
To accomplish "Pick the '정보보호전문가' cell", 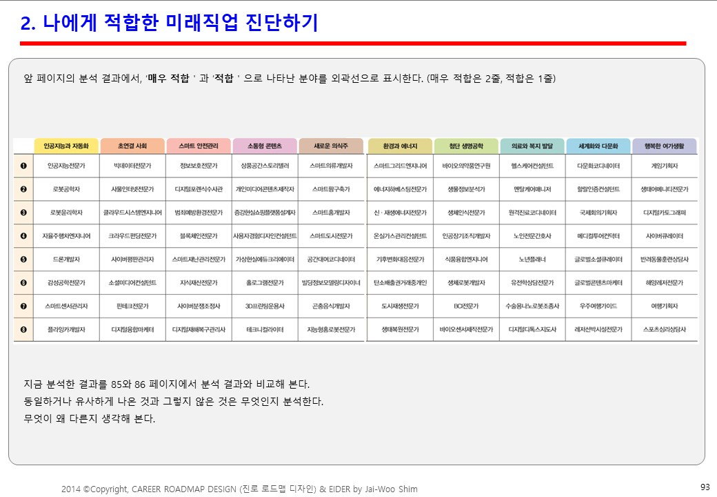I will point(199,166).
